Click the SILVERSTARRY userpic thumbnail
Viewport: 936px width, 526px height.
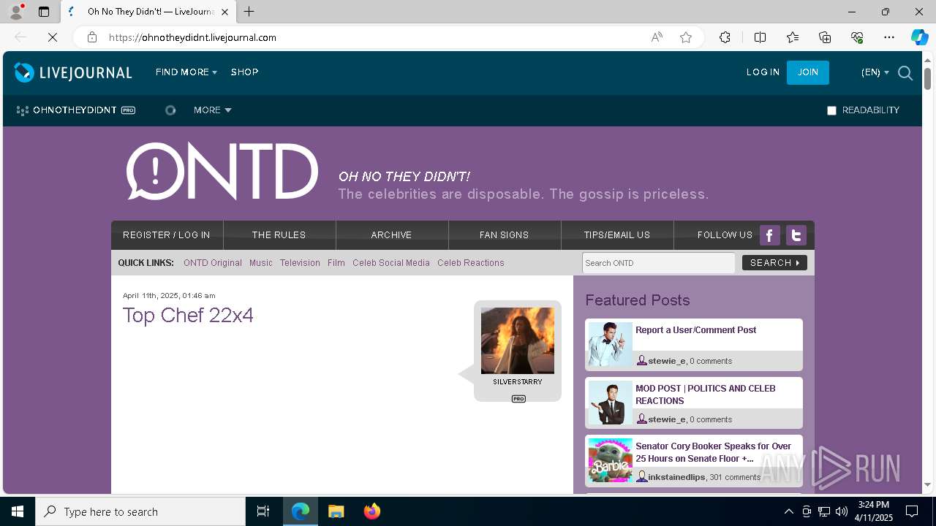pos(518,340)
